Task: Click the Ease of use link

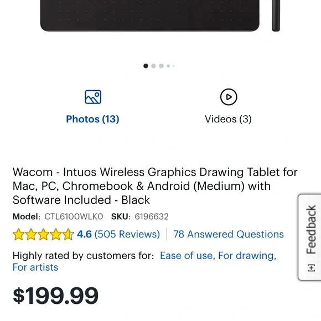Action: coord(187,256)
